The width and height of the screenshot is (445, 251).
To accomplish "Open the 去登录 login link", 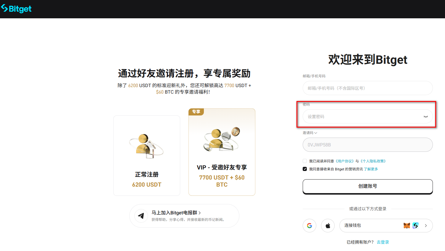I will click(x=383, y=242).
